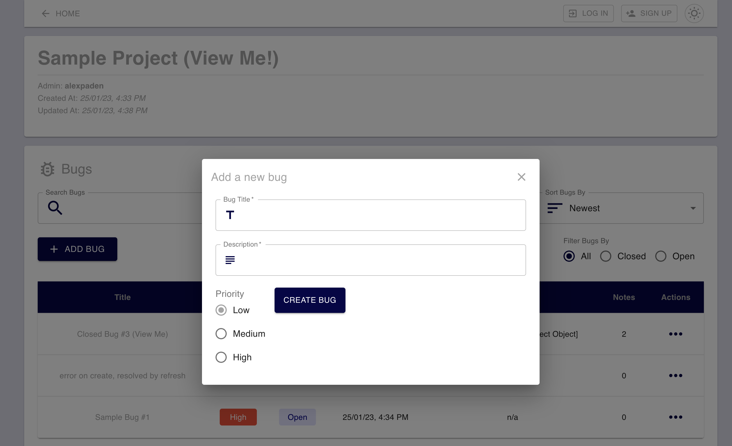Close the Add a new bug dialog

click(x=521, y=177)
